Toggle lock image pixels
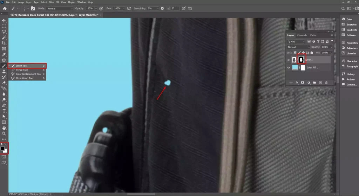 click(299, 53)
